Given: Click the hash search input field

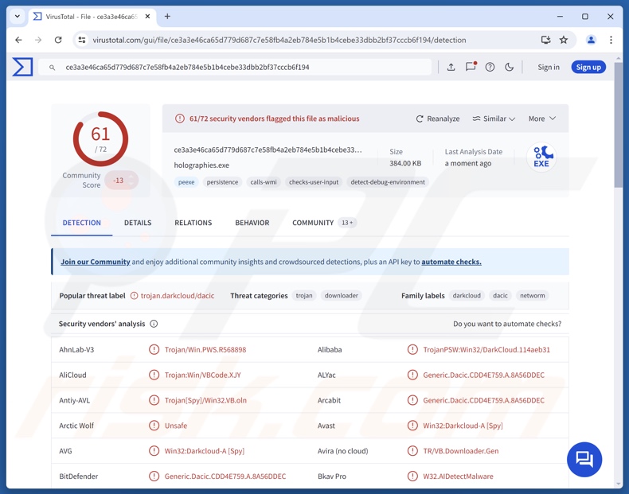Looking at the screenshot, I should coord(239,68).
